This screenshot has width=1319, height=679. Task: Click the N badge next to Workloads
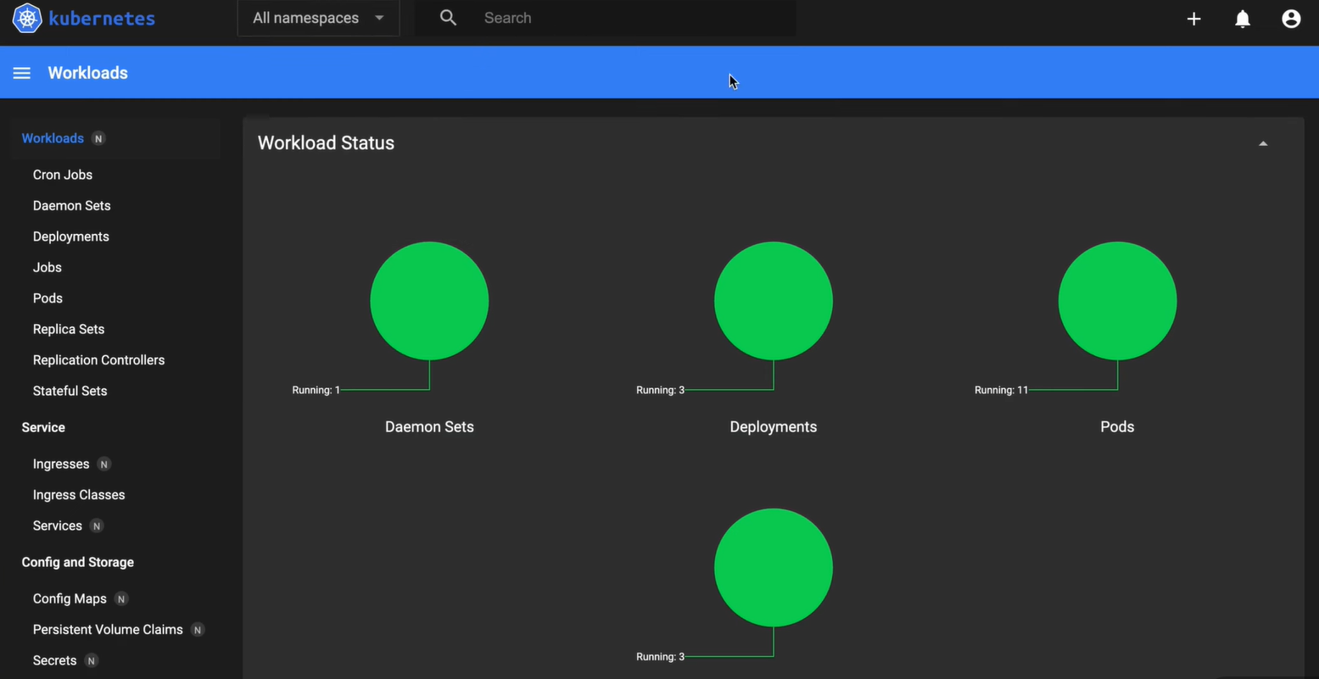(98, 138)
